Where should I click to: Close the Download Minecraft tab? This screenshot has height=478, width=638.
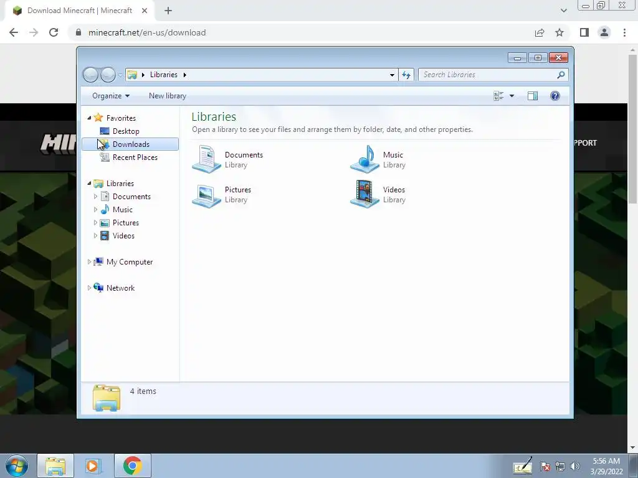click(x=145, y=11)
